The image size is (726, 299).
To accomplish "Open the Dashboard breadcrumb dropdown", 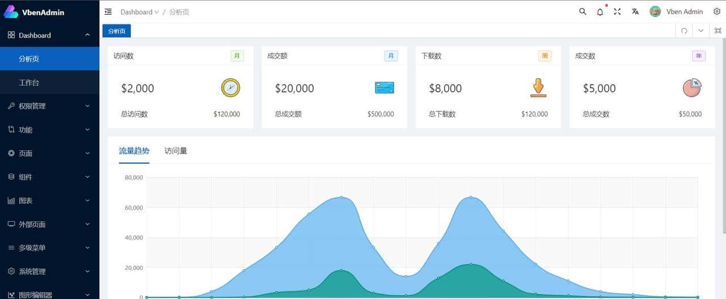I will tap(140, 12).
